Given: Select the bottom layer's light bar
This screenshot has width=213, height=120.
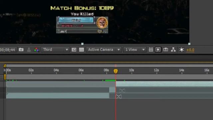Looking at the screenshot, I should (x=58, y=96).
